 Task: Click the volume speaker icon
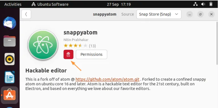click(203, 4)
